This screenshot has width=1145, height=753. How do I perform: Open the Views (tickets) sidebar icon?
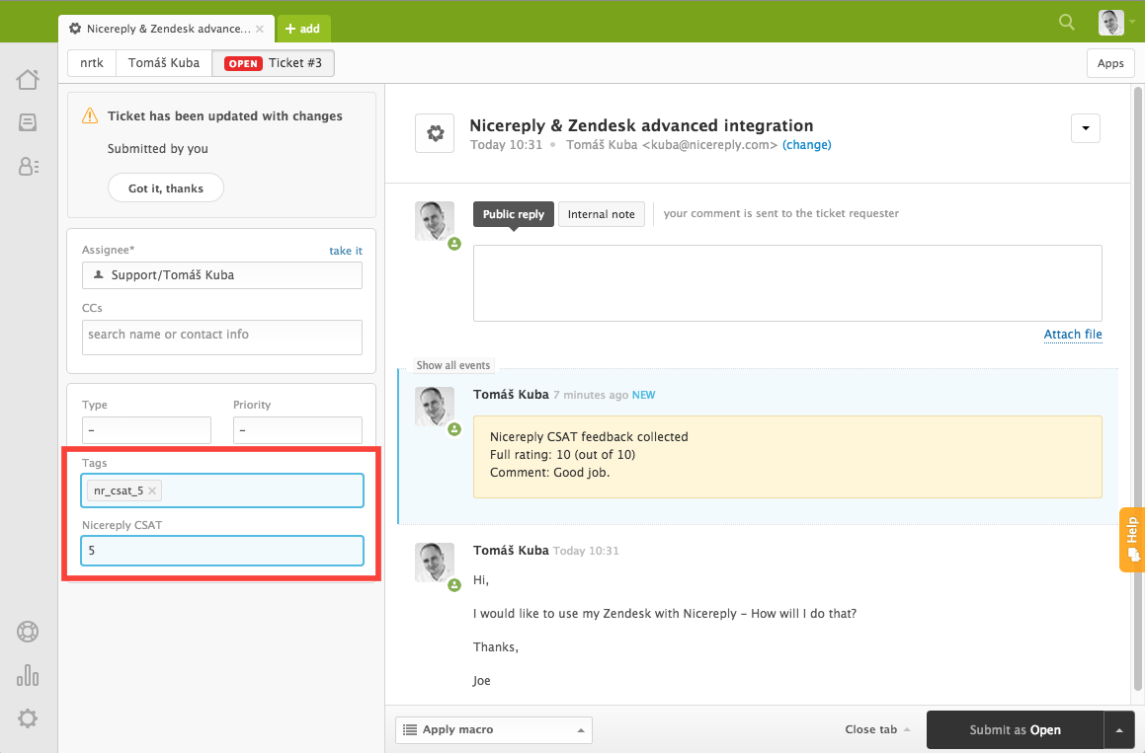pos(28,121)
